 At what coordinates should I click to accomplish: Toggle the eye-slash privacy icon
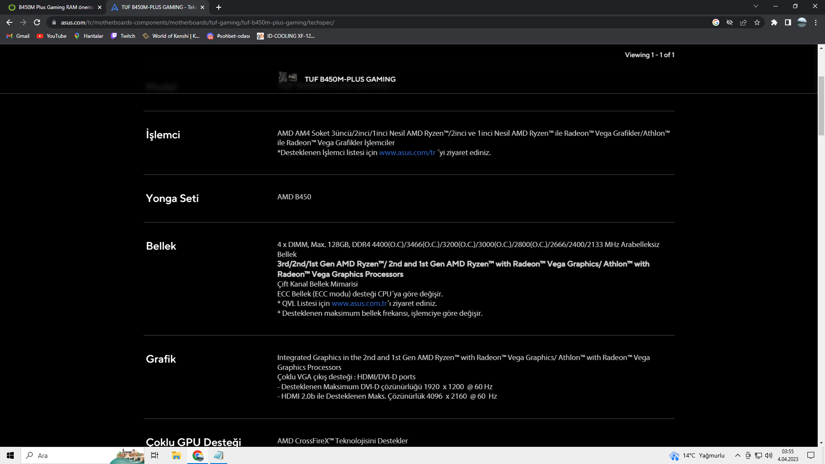[x=730, y=22]
